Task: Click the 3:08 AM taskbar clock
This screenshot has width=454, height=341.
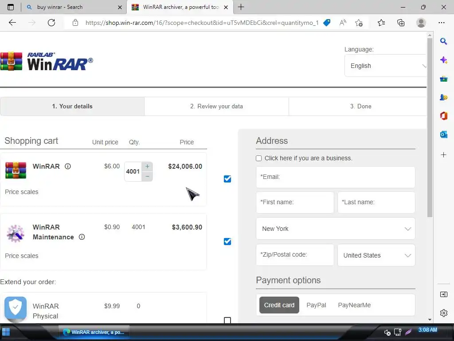Action: [x=427, y=330]
